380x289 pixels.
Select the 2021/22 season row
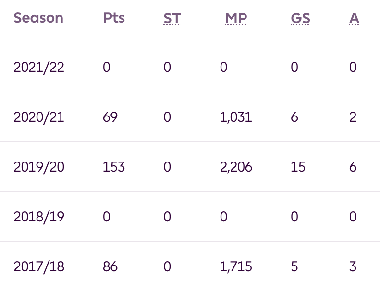point(39,67)
